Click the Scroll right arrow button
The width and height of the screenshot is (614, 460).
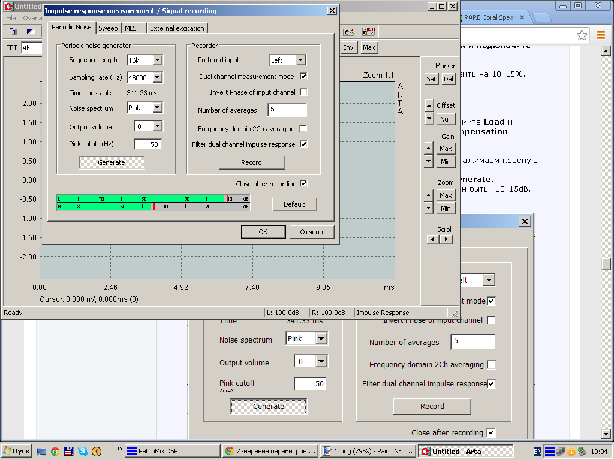446,240
